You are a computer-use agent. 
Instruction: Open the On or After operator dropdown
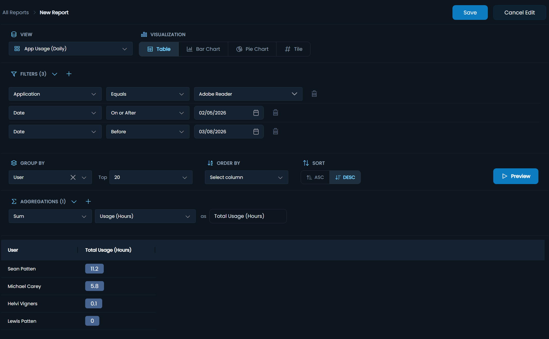148,113
